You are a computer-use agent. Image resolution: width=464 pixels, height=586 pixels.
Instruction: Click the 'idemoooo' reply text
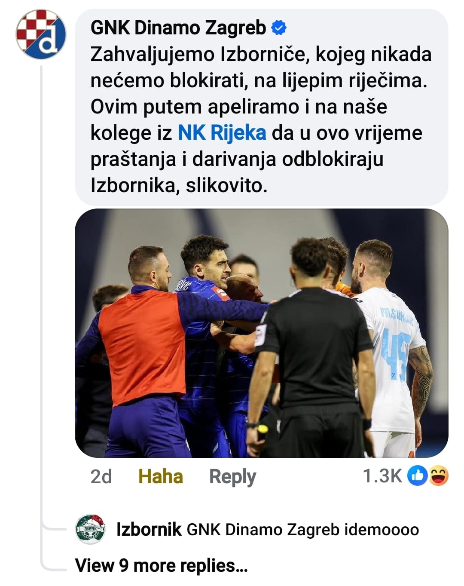pyautogui.click(x=382, y=530)
